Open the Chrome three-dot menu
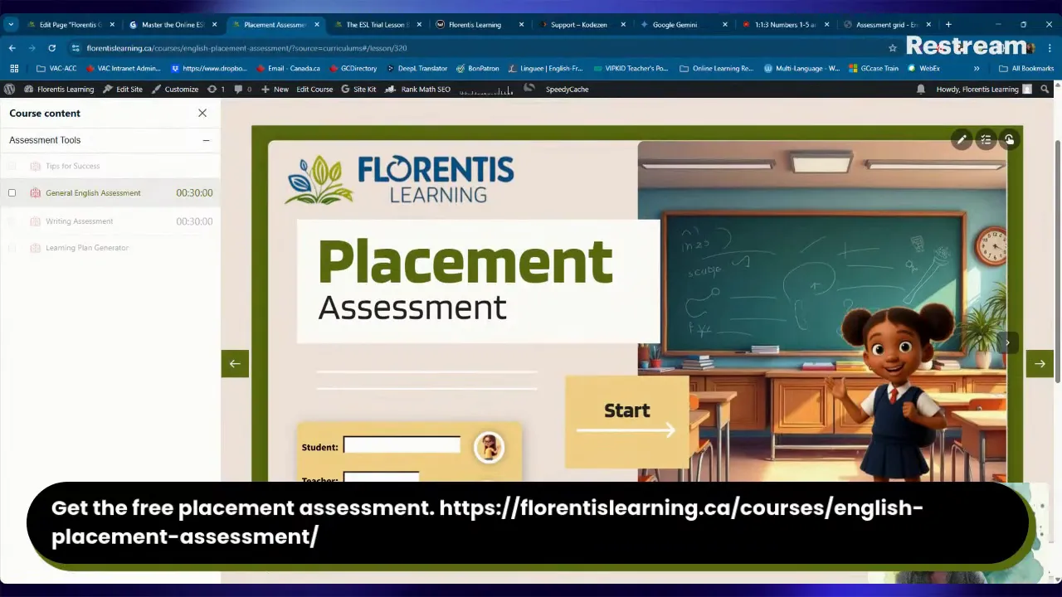This screenshot has width=1062, height=597. [x=1050, y=48]
